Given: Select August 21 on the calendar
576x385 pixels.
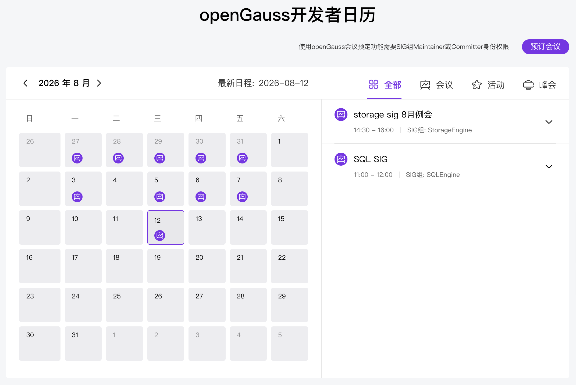Looking at the screenshot, I should click(x=248, y=266).
